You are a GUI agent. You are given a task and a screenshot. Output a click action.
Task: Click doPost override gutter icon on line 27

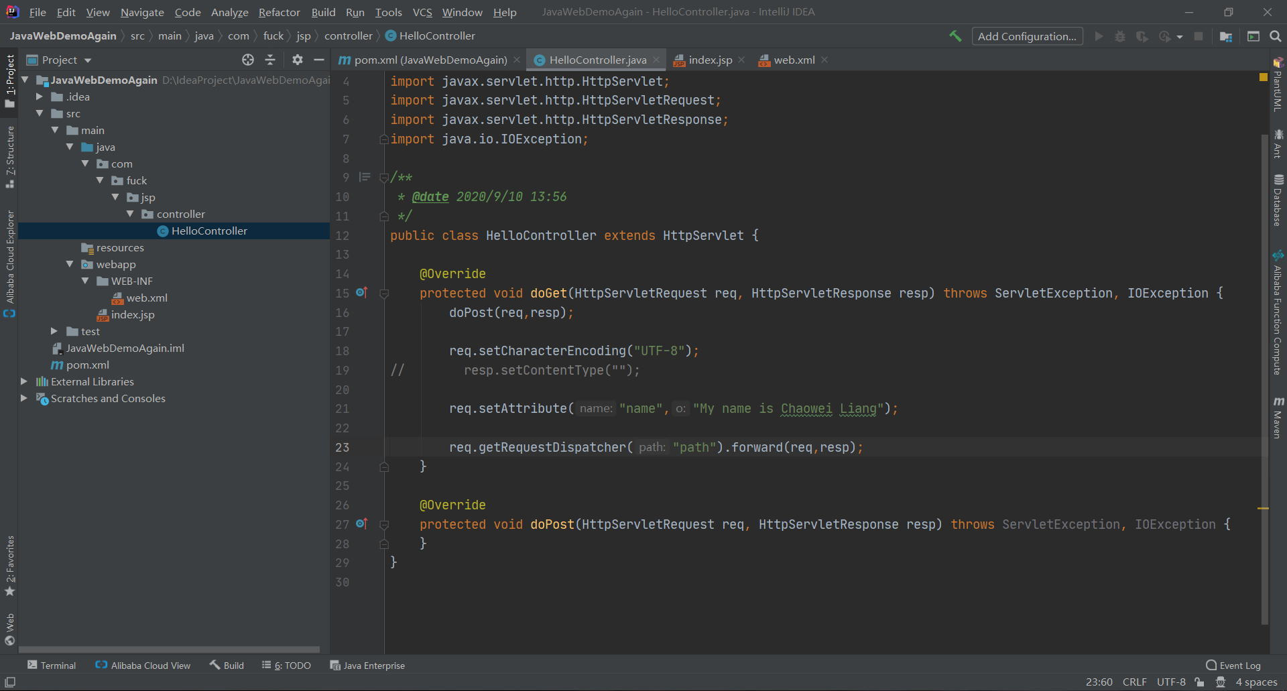[362, 523]
